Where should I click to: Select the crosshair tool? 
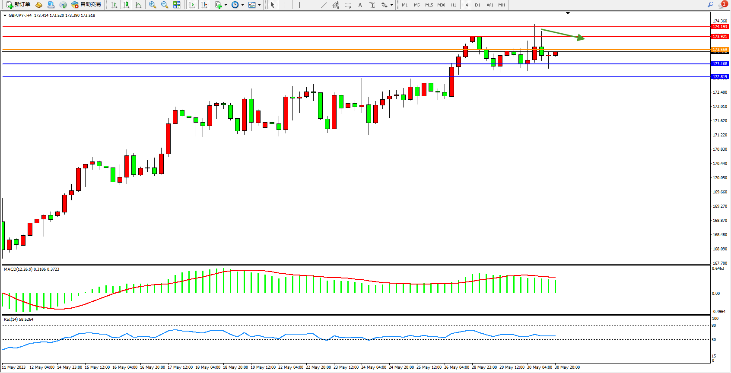(285, 5)
